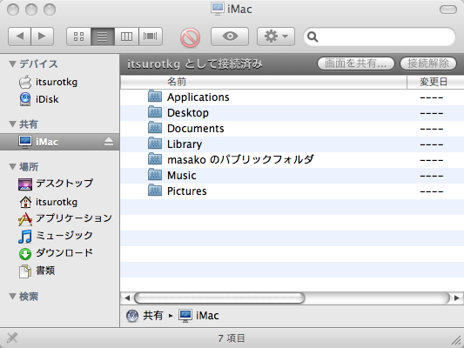Click the 画面を共有... button

tap(356, 64)
